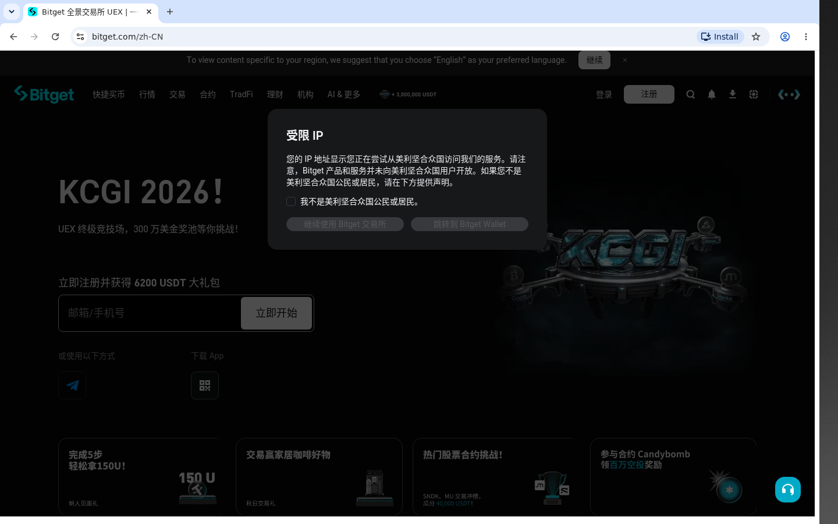
Task: Close the Bitget tab
Action: [149, 12]
